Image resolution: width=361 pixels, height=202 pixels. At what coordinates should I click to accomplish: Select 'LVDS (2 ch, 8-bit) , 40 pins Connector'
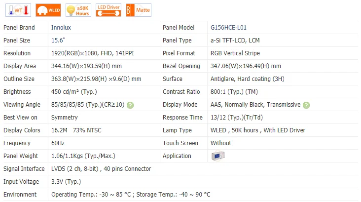coord(101,169)
